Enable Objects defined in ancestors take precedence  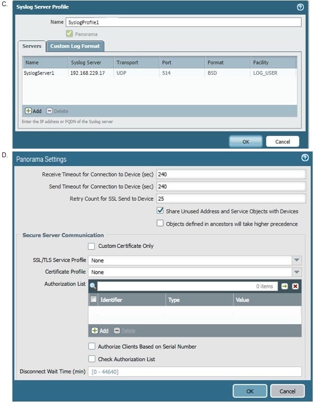pyautogui.click(x=160, y=223)
